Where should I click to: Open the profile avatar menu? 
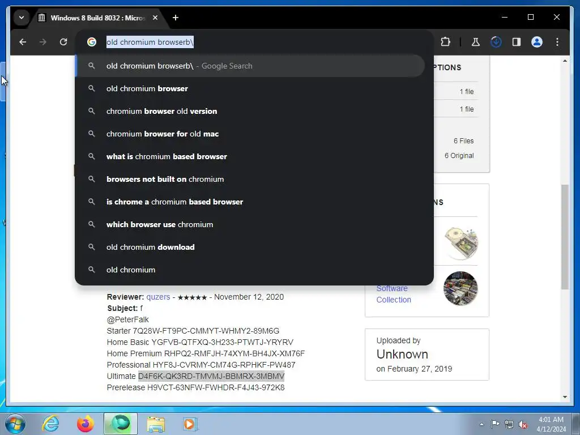click(537, 42)
